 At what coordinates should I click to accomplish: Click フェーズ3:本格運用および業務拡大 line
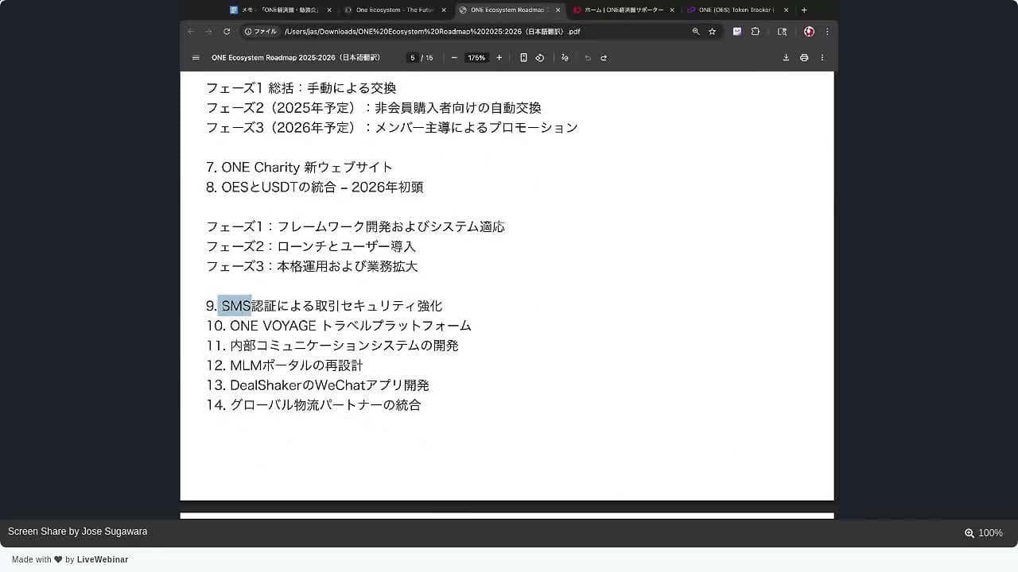pos(312,267)
